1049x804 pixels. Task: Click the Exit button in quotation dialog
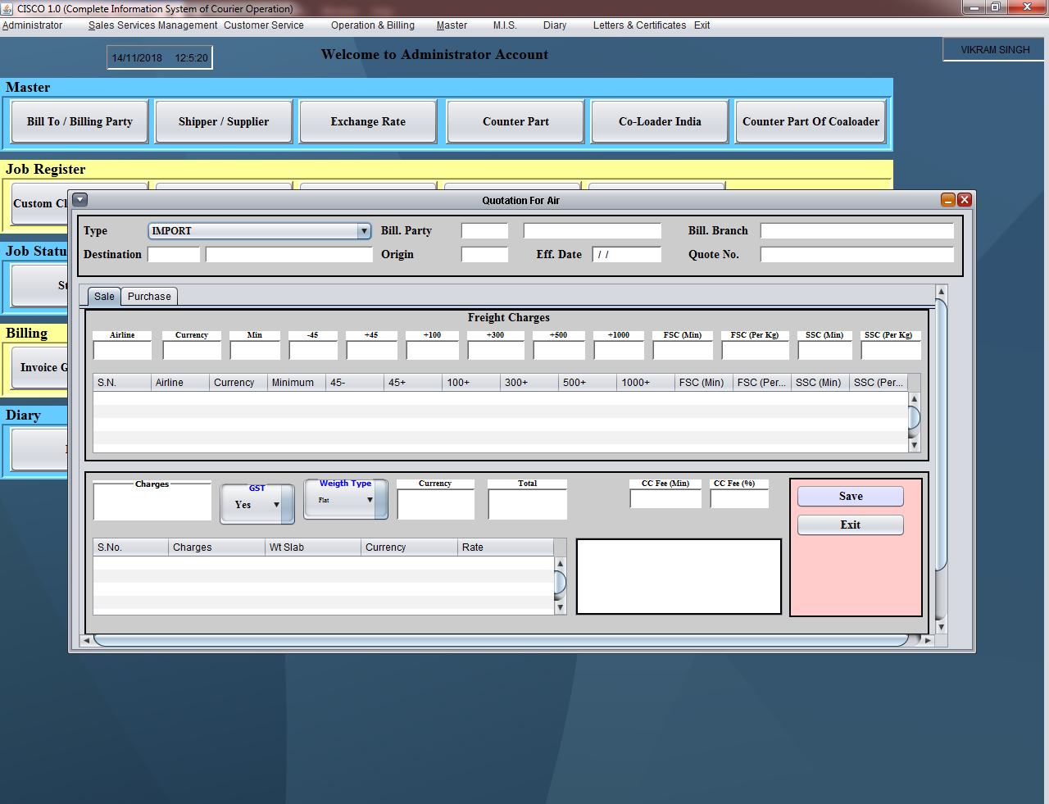click(851, 525)
